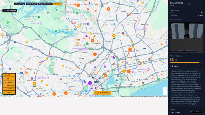The image size is (205, 115).
Task: Click the green park marker at Clementi Forest
Action: tap(12, 48)
